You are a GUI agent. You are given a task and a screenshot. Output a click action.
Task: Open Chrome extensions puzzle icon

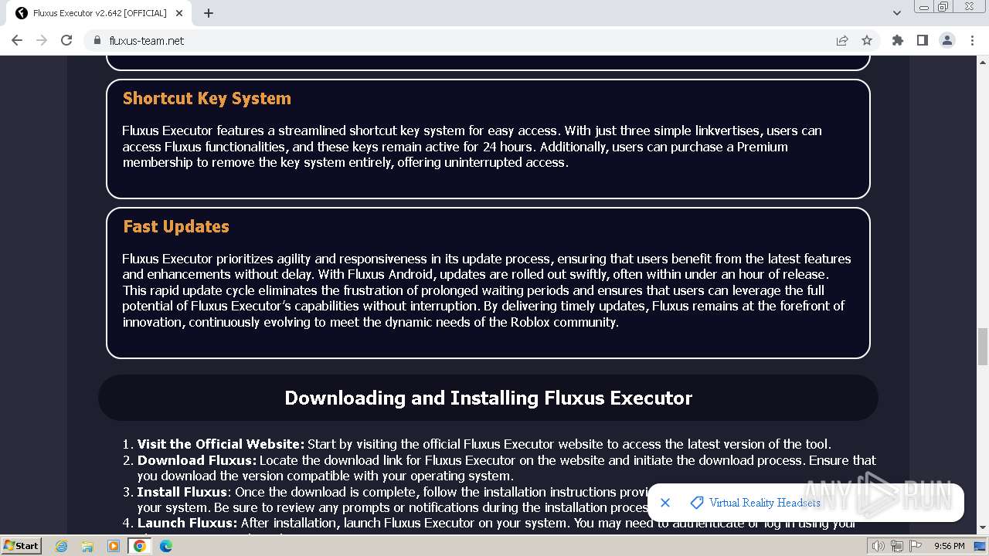tap(898, 40)
